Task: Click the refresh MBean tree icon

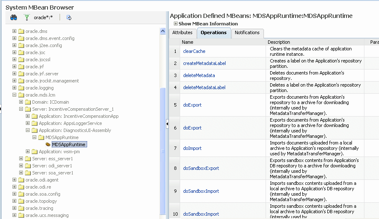Action: (x=69, y=17)
